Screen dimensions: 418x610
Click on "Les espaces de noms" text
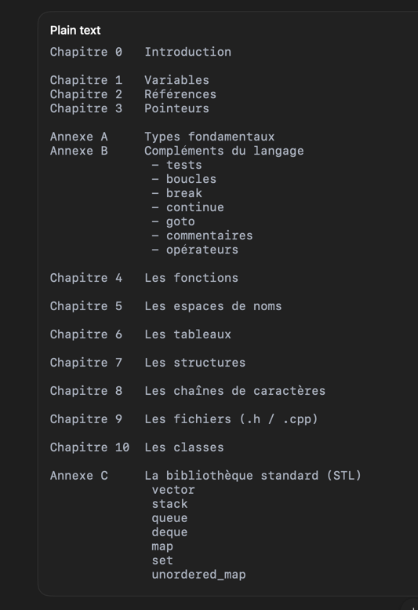pyautogui.click(x=213, y=306)
